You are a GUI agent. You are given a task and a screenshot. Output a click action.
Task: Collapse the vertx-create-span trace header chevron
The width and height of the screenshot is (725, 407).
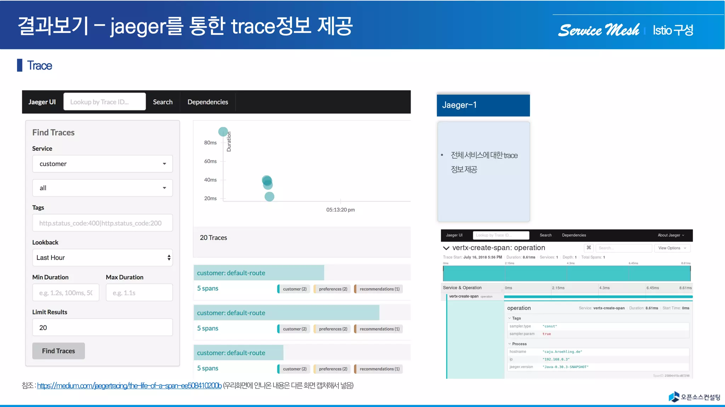[x=446, y=248]
